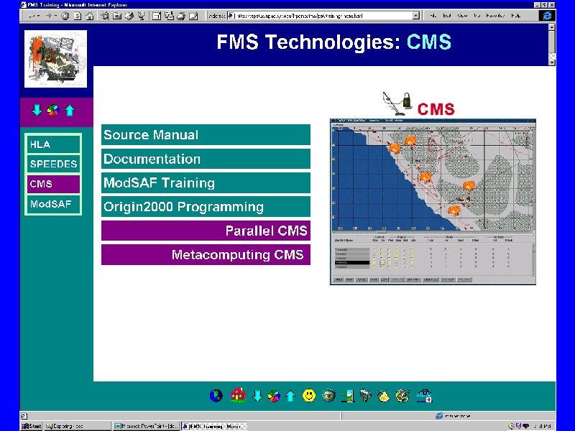Toggle the Fullscreen toolbar icon

point(157,16)
